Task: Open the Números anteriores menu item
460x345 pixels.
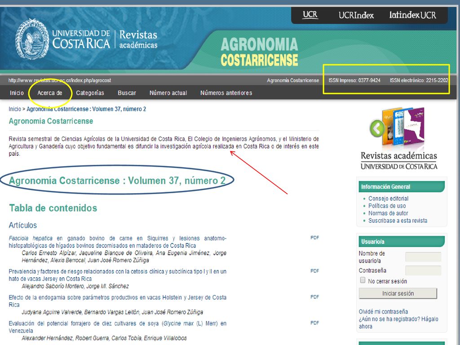Action: click(x=226, y=93)
